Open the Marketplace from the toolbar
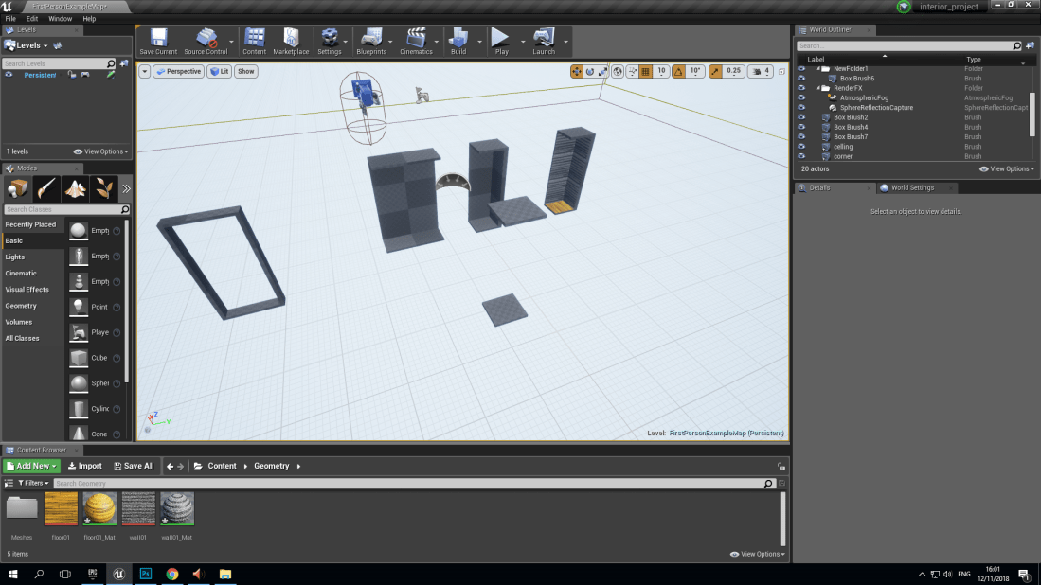The width and height of the screenshot is (1041, 585). tap(291, 38)
